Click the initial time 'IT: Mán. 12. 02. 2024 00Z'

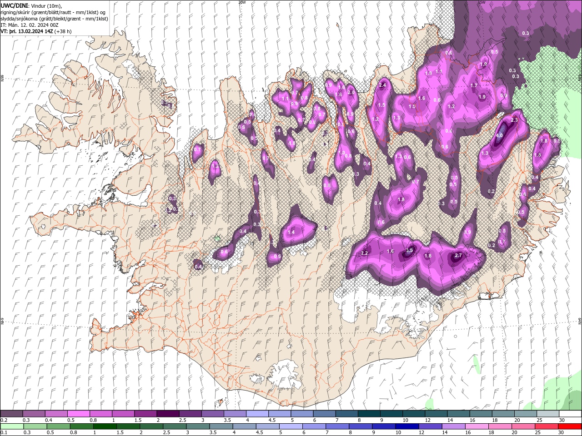click(30, 25)
